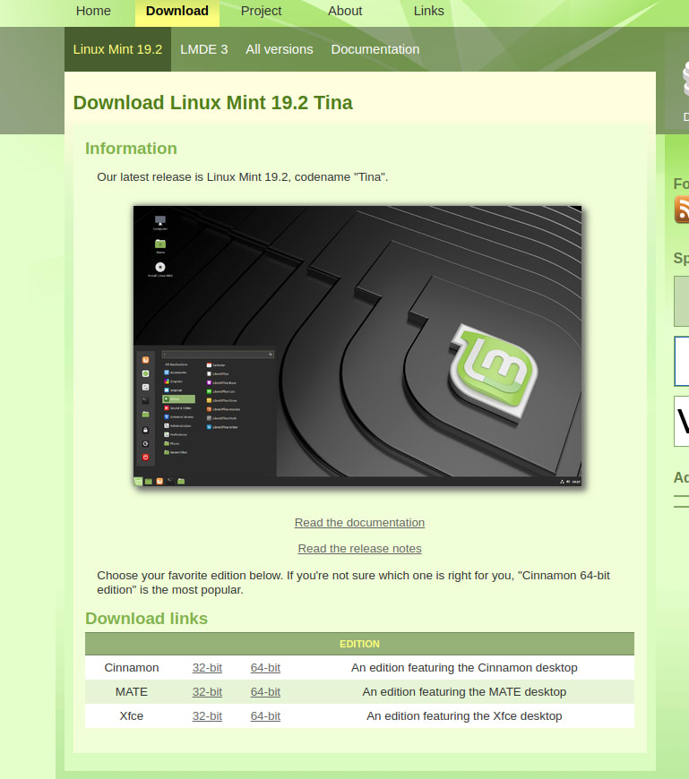This screenshot has height=779, width=689.
Task: Select the Download navigation tab
Action: (x=177, y=11)
